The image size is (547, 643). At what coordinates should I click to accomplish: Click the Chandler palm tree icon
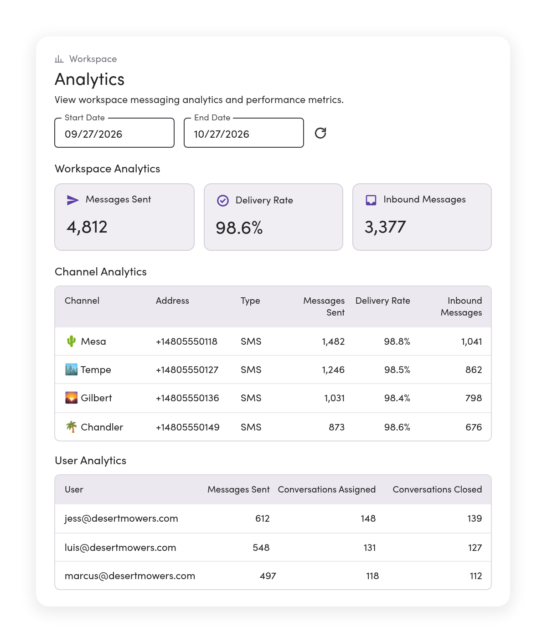point(71,427)
